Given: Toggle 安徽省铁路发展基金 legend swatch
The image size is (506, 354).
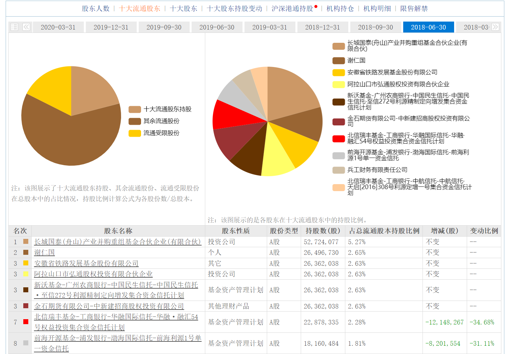Looking at the screenshot, I should coord(339,72).
